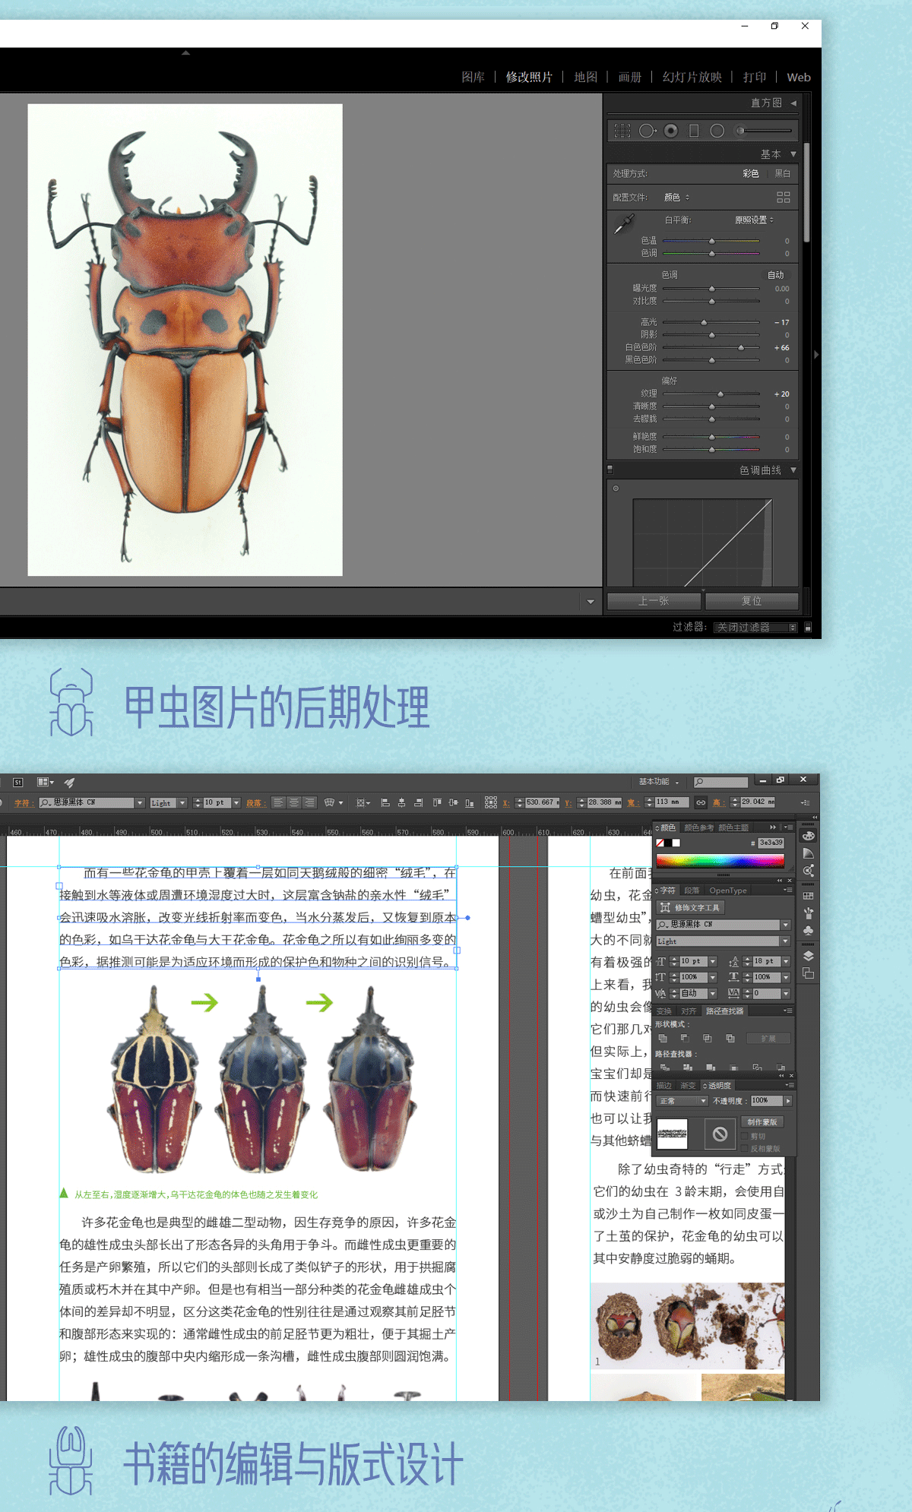This screenshot has height=1512, width=912.
Task: Open the 白平衡 原照设置 dropdown
Action: click(x=754, y=220)
